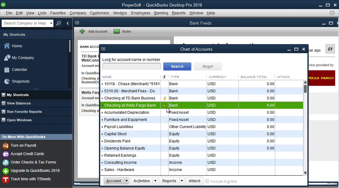Click the Activities button
Image resolution: width=339 pixels, height=188 pixels.
pos(142,181)
